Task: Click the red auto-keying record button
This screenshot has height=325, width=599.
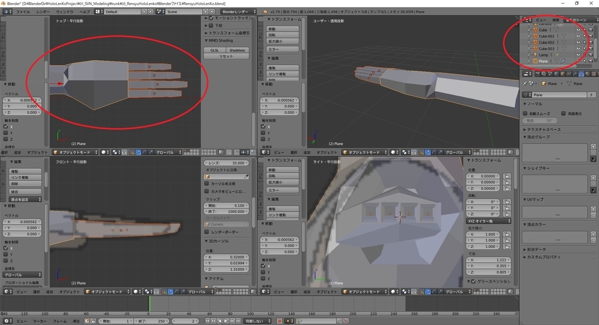Action: point(280,321)
